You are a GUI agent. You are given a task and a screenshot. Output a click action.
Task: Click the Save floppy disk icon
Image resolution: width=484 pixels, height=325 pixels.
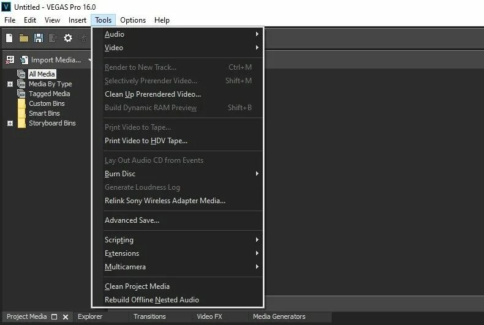39,38
